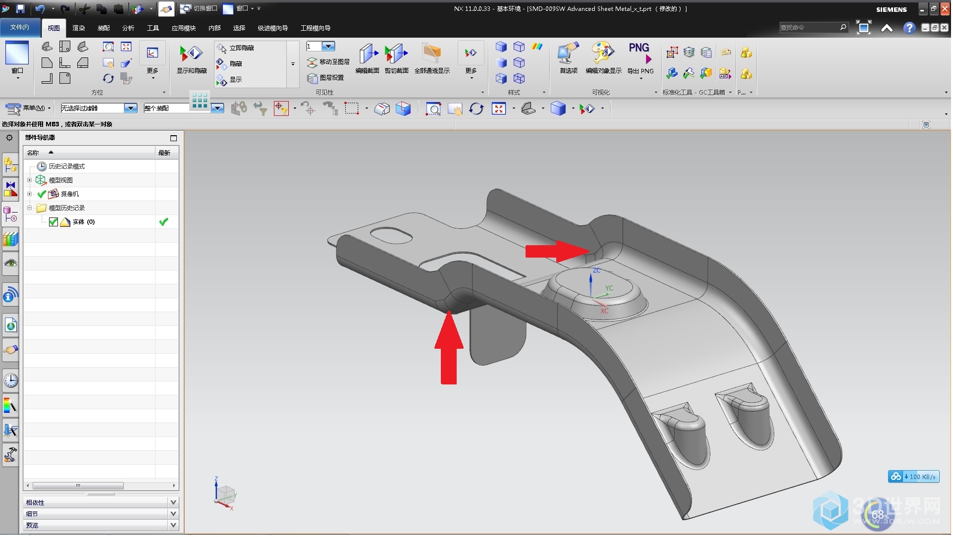Click 移动至图层 (Move to Layer)
The width and height of the screenshot is (953, 537).
328,62
